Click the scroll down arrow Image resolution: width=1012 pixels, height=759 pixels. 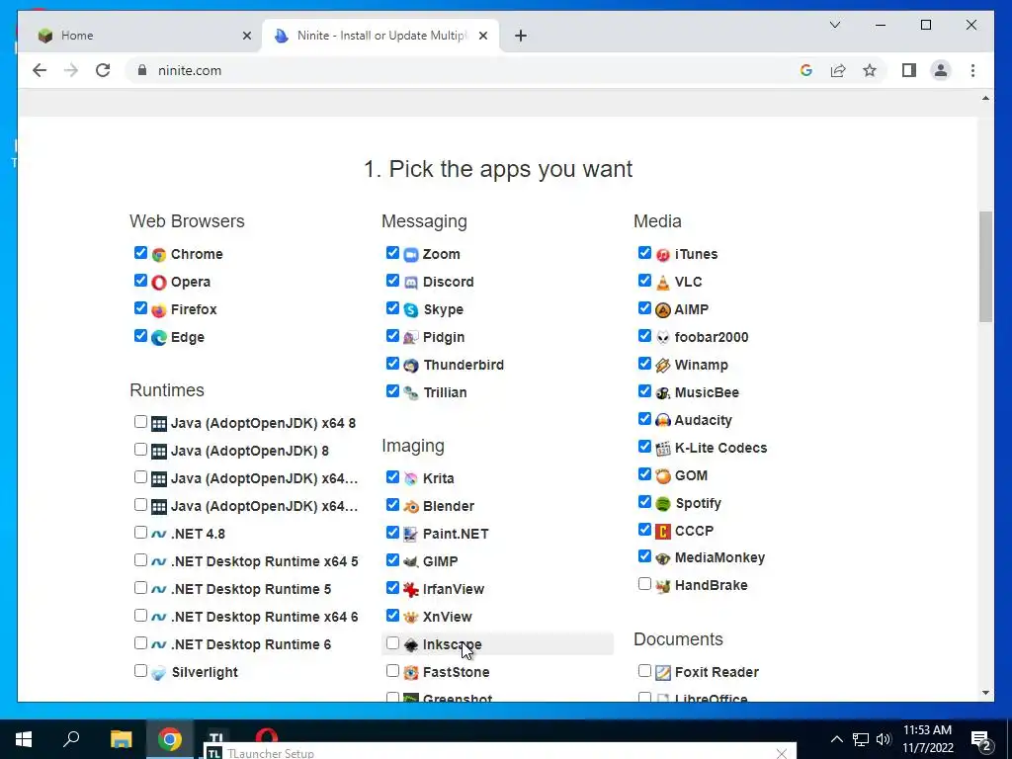(985, 693)
